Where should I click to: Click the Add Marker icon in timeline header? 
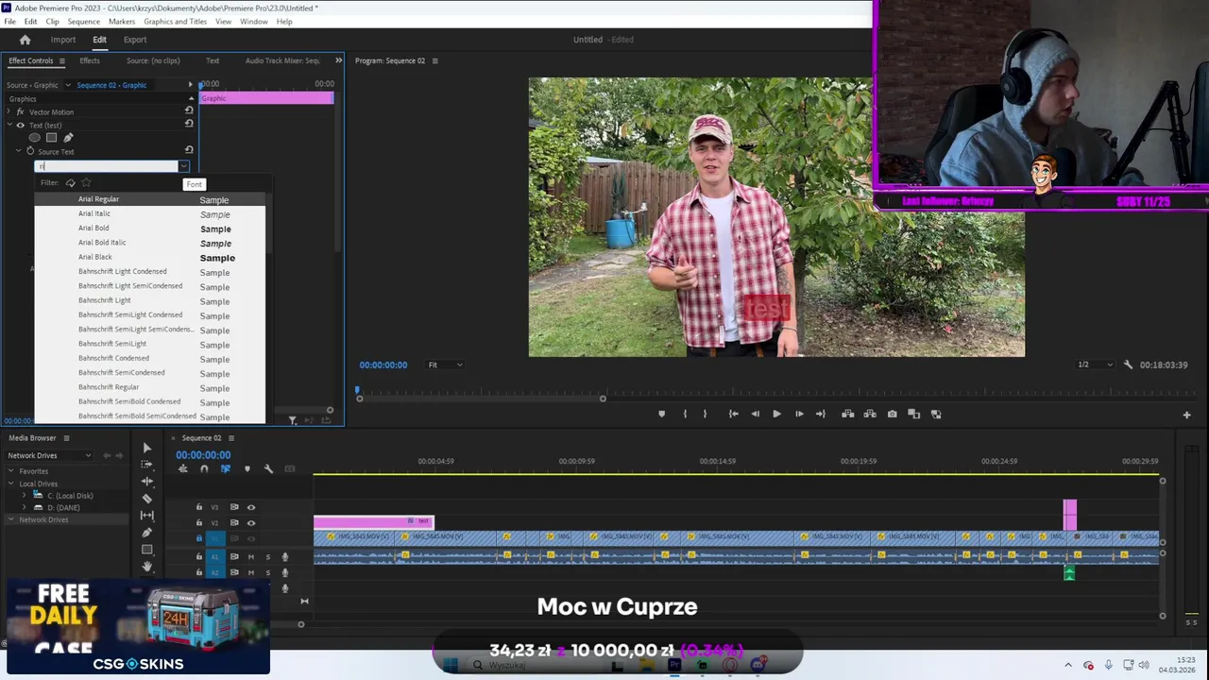(x=247, y=468)
